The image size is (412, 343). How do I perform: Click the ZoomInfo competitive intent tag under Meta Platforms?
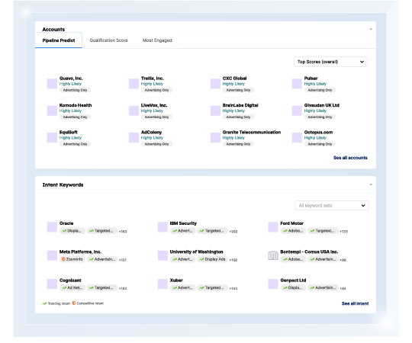coord(72,259)
